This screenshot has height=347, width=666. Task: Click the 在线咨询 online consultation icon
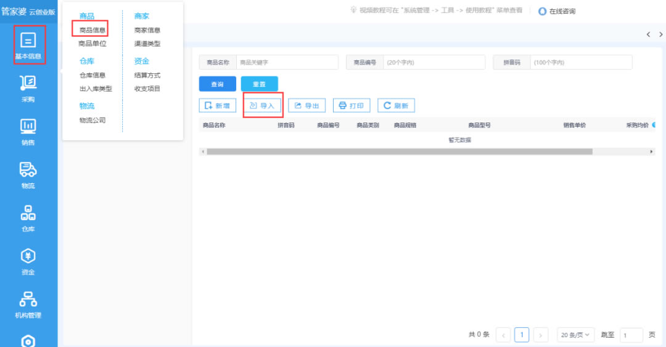tap(542, 11)
